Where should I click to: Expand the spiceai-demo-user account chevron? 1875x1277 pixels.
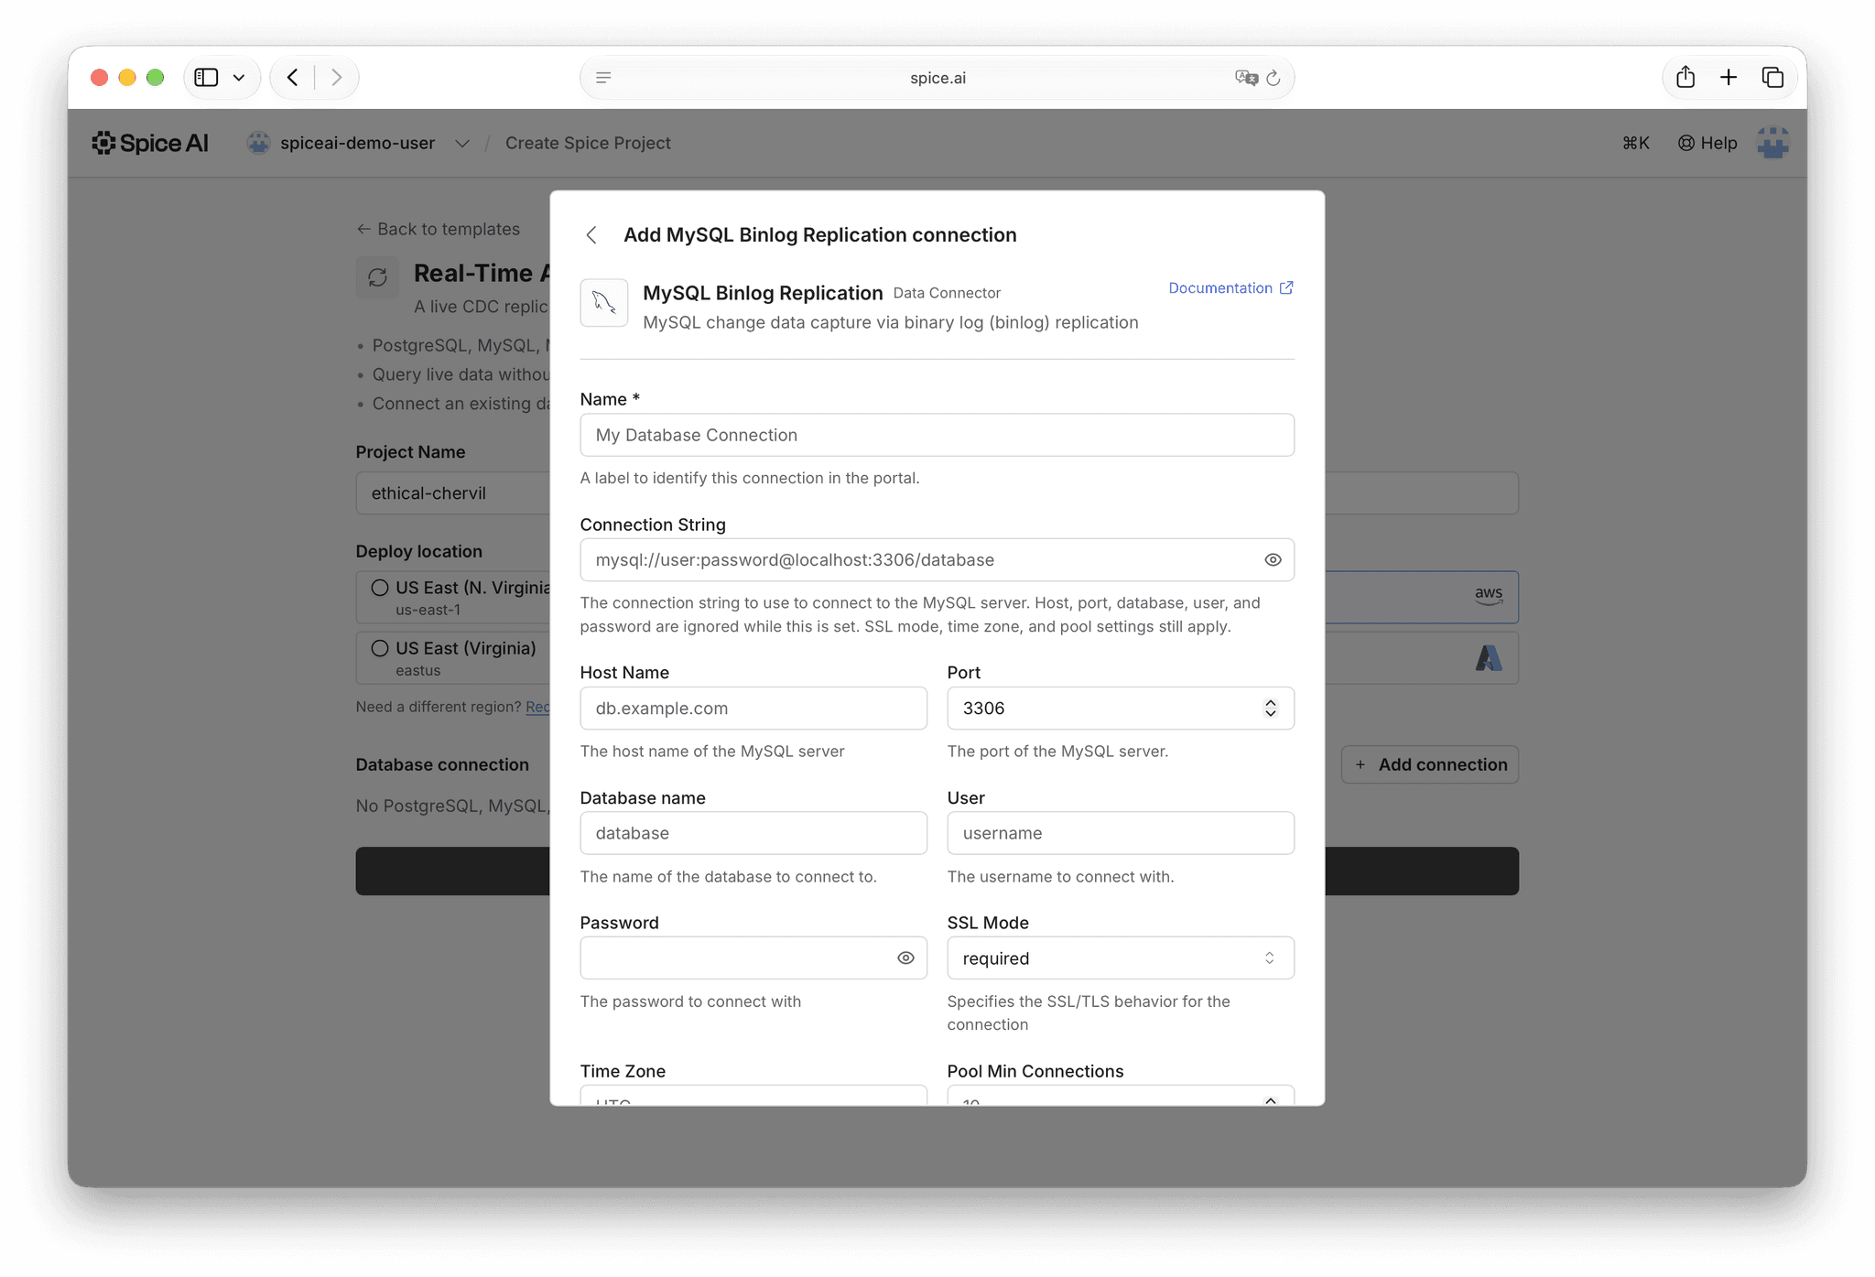[x=462, y=144]
